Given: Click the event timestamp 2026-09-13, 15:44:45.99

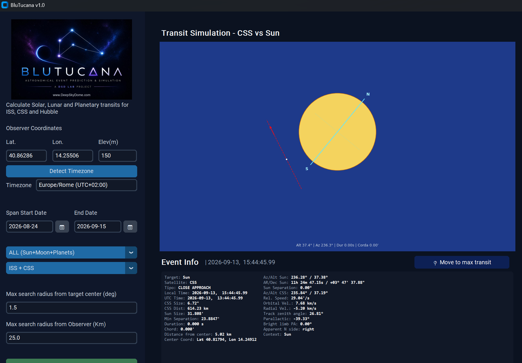Looking at the screenshot, I should click(x=242, y=262).
